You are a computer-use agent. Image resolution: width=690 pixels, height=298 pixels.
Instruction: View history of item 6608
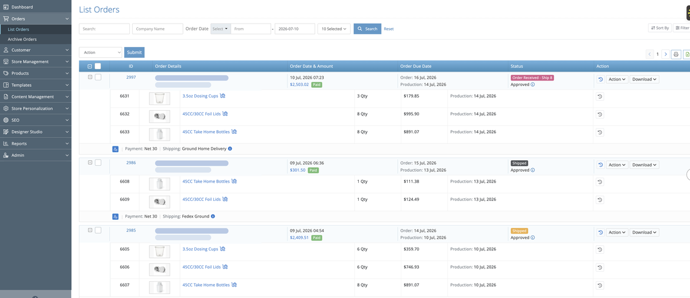(x=600, y=182)
